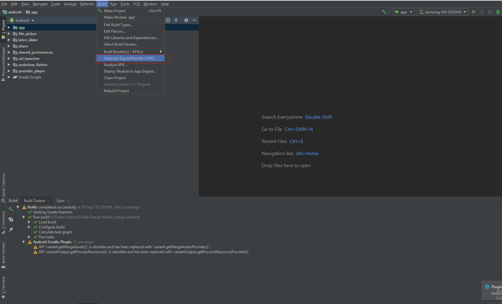Click the Collapse All icon in project panel

click(x=176, y=20)
